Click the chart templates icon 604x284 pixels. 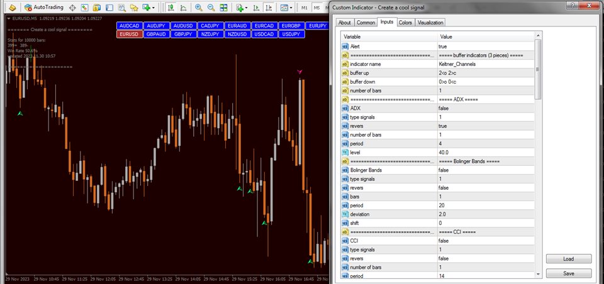click(284, 8)
